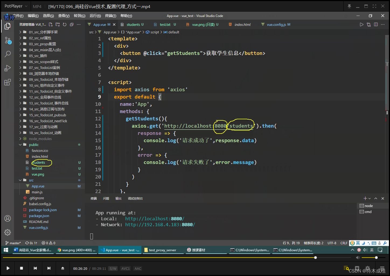Click the 行 9, 列 19 cursor position

tap(291, 243)
